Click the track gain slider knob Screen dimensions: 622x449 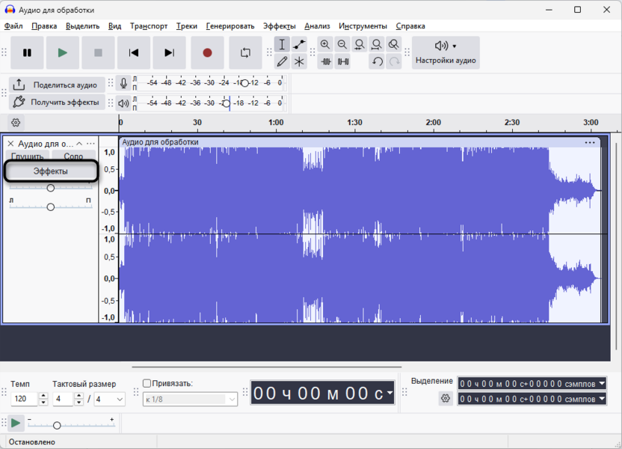click(50, 188)
